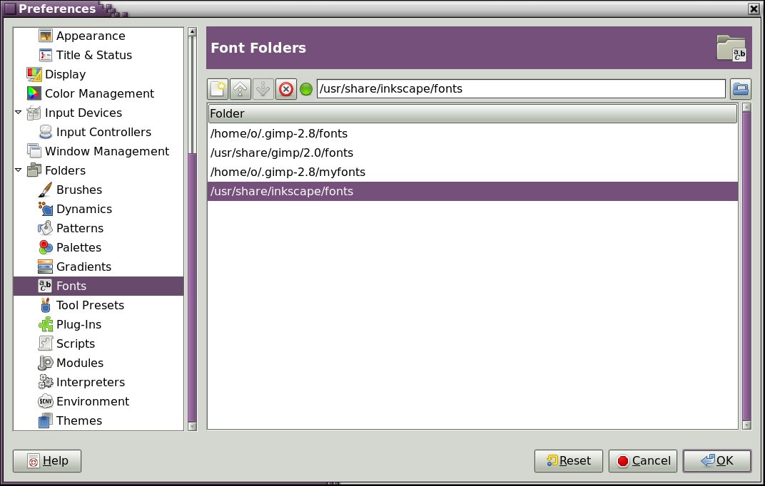Open file chooser to browse folders

[x=741, y=89]
